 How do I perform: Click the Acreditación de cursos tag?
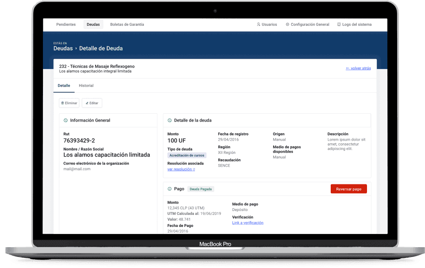click(x=187, y=156)
